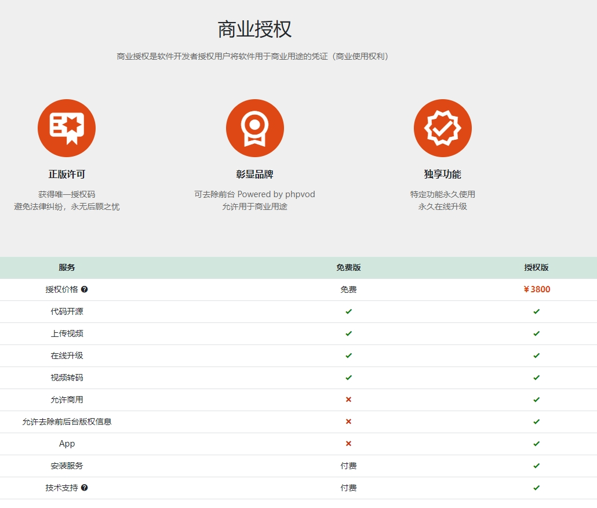The width and height of the screenshot is (597, 508).
Task: Click the 在线升级 row label
Action: 67,355
